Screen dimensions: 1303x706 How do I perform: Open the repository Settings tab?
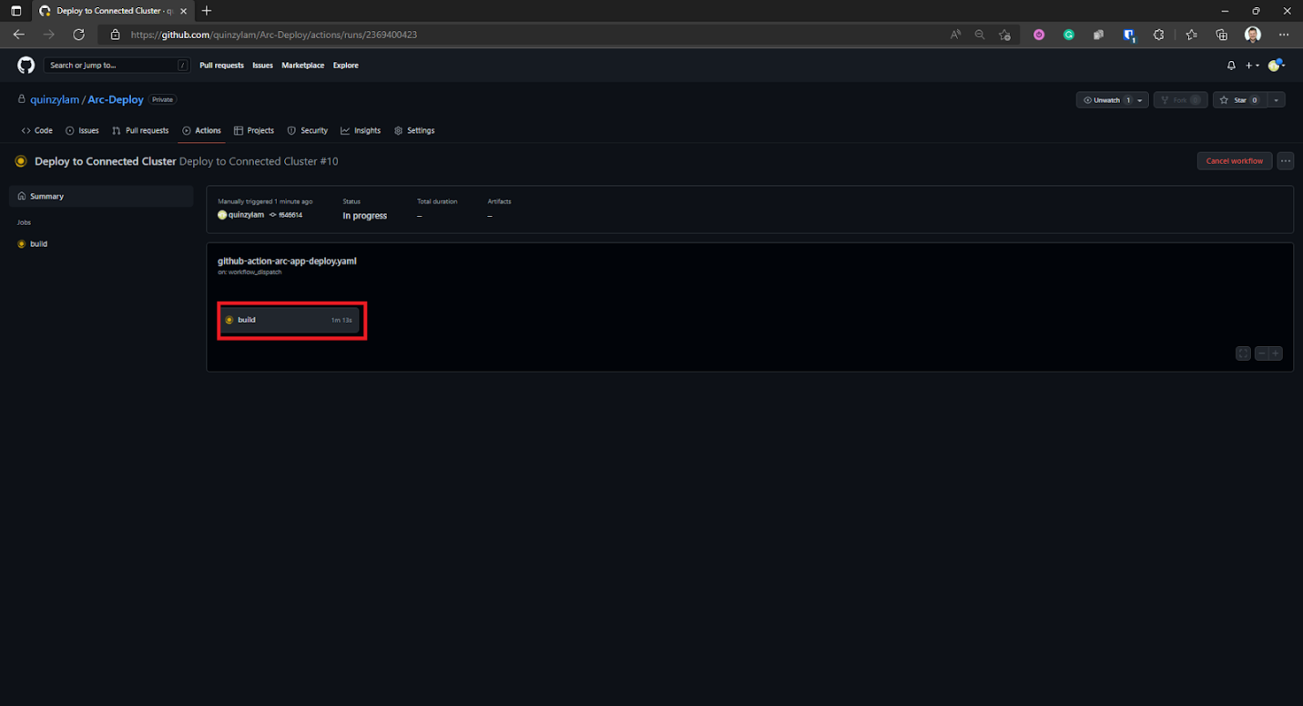(414, 130)
